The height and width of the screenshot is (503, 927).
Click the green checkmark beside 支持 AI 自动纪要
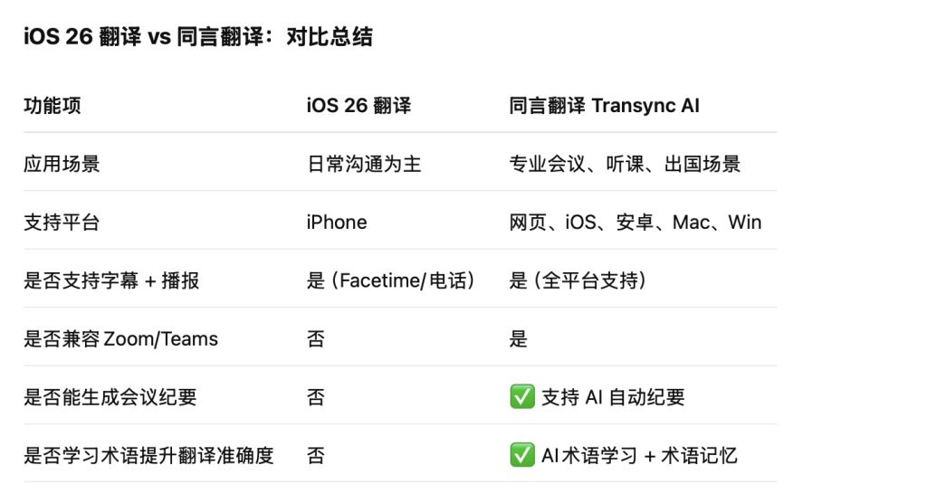pos(522,396)
